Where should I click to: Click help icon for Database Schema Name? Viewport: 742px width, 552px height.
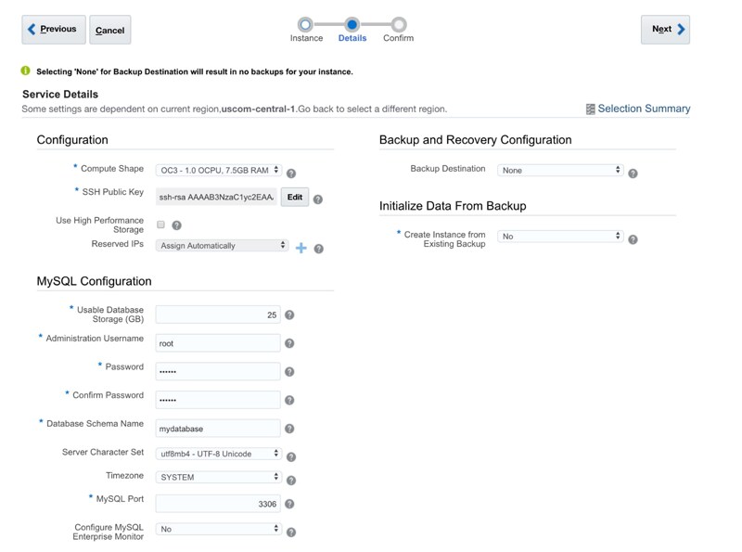tap(289, 429)
